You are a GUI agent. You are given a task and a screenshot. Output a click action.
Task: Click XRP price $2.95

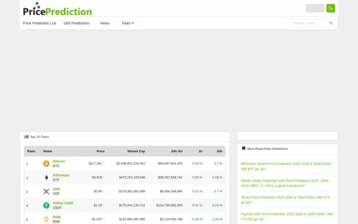pyautogui.click(x=98, y=191)
